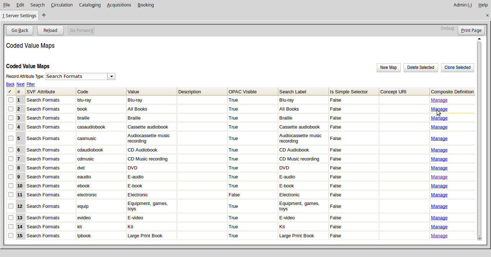Open the Admin (-) menu
Viewport: 491px width, 257px height.
463,5
